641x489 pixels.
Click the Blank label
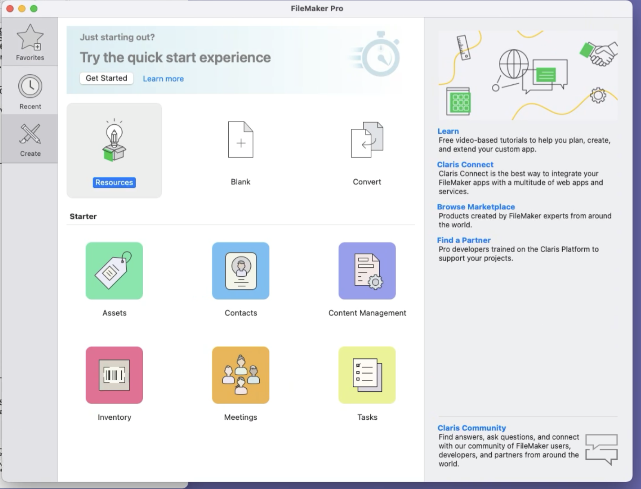tap(241, 182)
